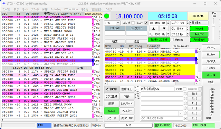Click the 停止 stop button
Screen dimensions: 221x129
point(211,82)
